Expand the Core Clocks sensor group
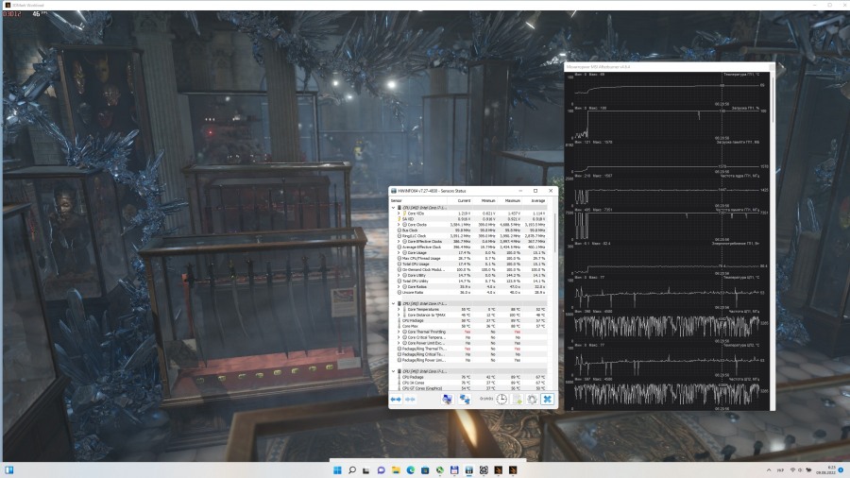 (x=399, y=225)
